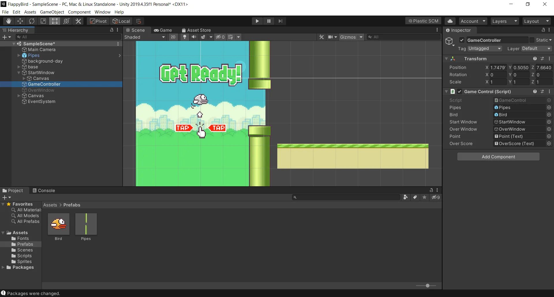Screen dimensions: 554x297
Task: Open object picker for Pipes field
Action: (549, 108)
